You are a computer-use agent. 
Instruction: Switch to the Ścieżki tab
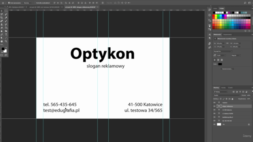230,88
